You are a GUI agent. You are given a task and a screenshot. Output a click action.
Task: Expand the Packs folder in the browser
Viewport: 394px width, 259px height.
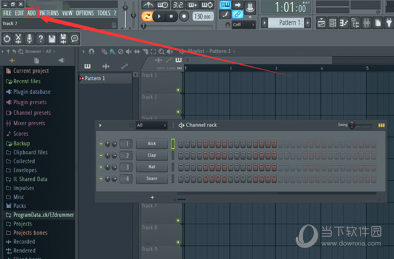point(16,206)
